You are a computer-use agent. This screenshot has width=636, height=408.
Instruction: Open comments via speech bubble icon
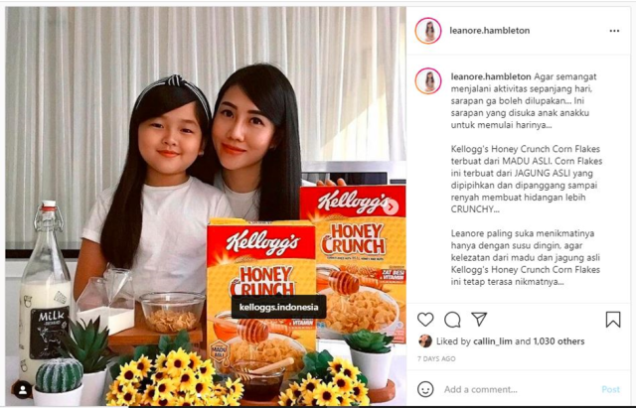452,320
